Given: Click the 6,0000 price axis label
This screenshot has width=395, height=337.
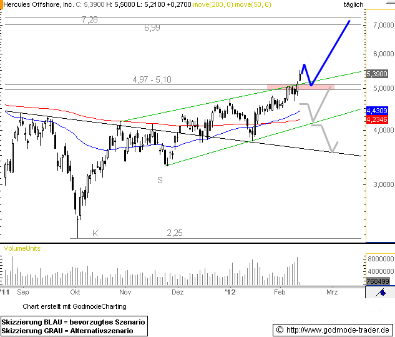Looking at the screenshot, I should [x=383, y=54].
